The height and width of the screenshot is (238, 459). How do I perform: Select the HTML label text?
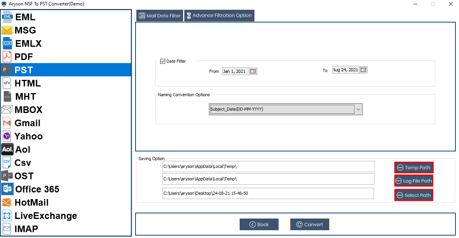coord(28,83)
